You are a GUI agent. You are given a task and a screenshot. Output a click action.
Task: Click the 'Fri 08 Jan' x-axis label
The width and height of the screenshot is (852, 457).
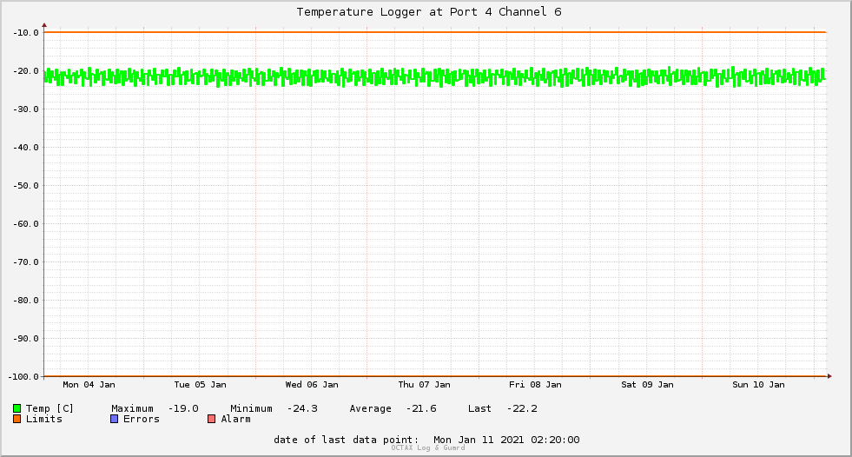pos(535,385)
